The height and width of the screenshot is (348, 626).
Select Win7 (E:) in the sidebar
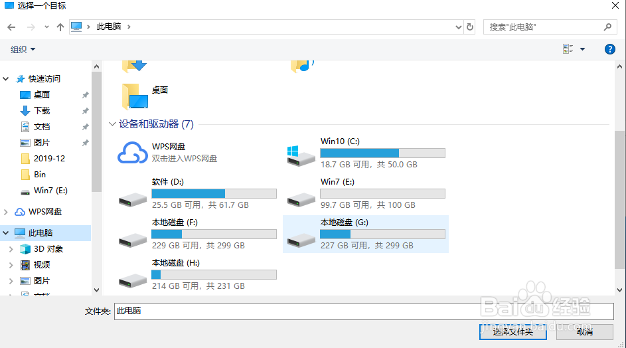(50, 191)
